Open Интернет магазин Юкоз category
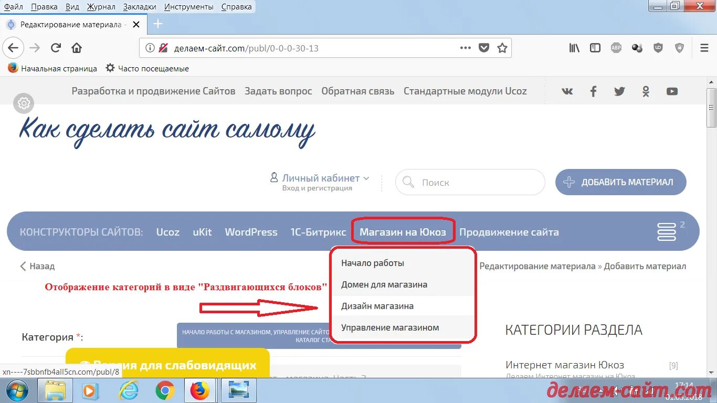This screenshot has height=403, width=717. [x=565, y=365]
